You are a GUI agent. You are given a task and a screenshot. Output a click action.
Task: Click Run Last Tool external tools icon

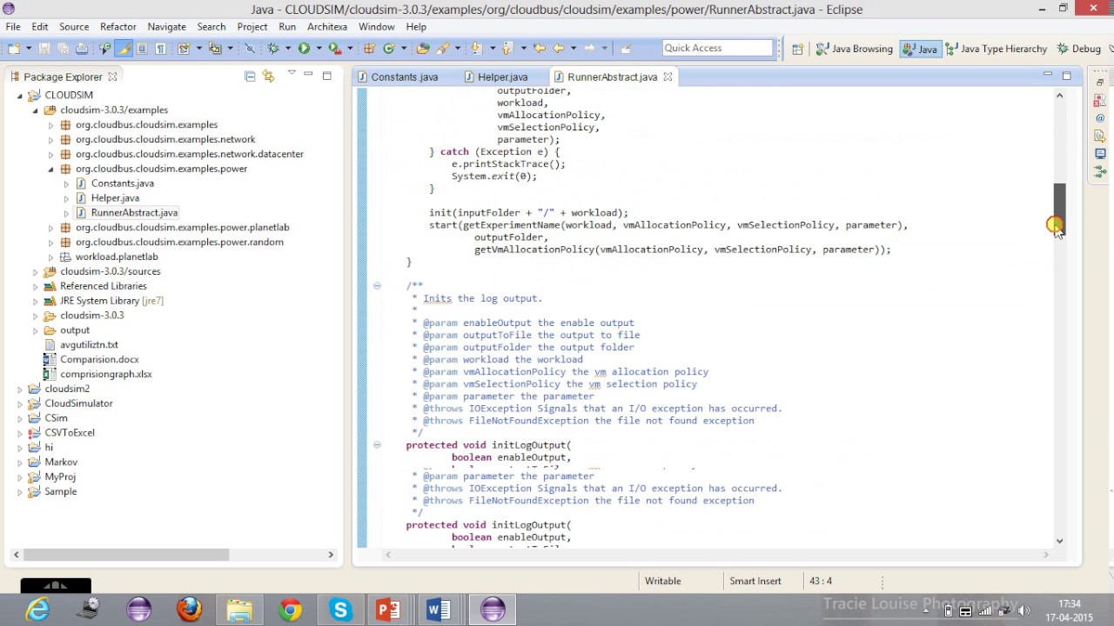click(334, 48)
